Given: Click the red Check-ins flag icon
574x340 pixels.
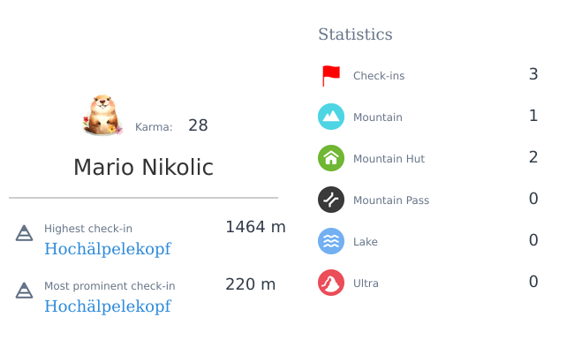Looking at the screenshot, I should tap(331, 75).
